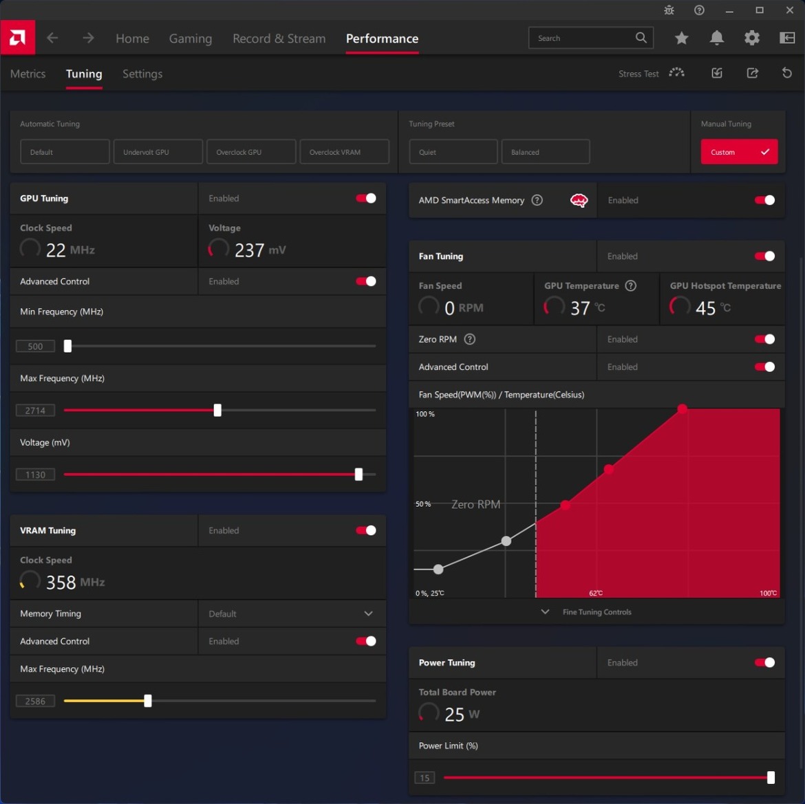
Task: Click the Power Limit slider handle
Action: coord(770,777)
